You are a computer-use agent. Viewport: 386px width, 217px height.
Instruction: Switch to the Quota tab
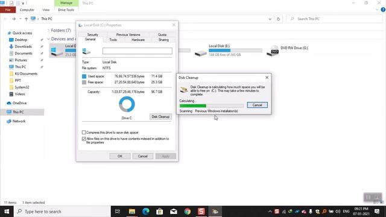pyautogui.click(x=162, y=35)
